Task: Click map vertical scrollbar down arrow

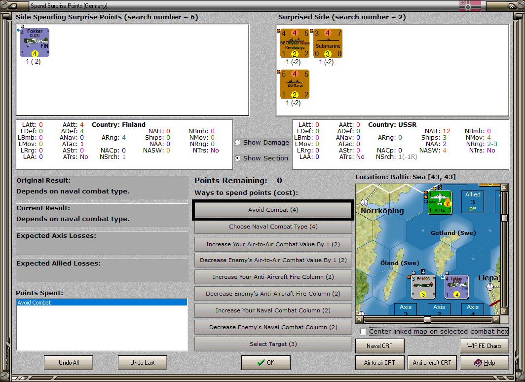Action: coord(504,311)
